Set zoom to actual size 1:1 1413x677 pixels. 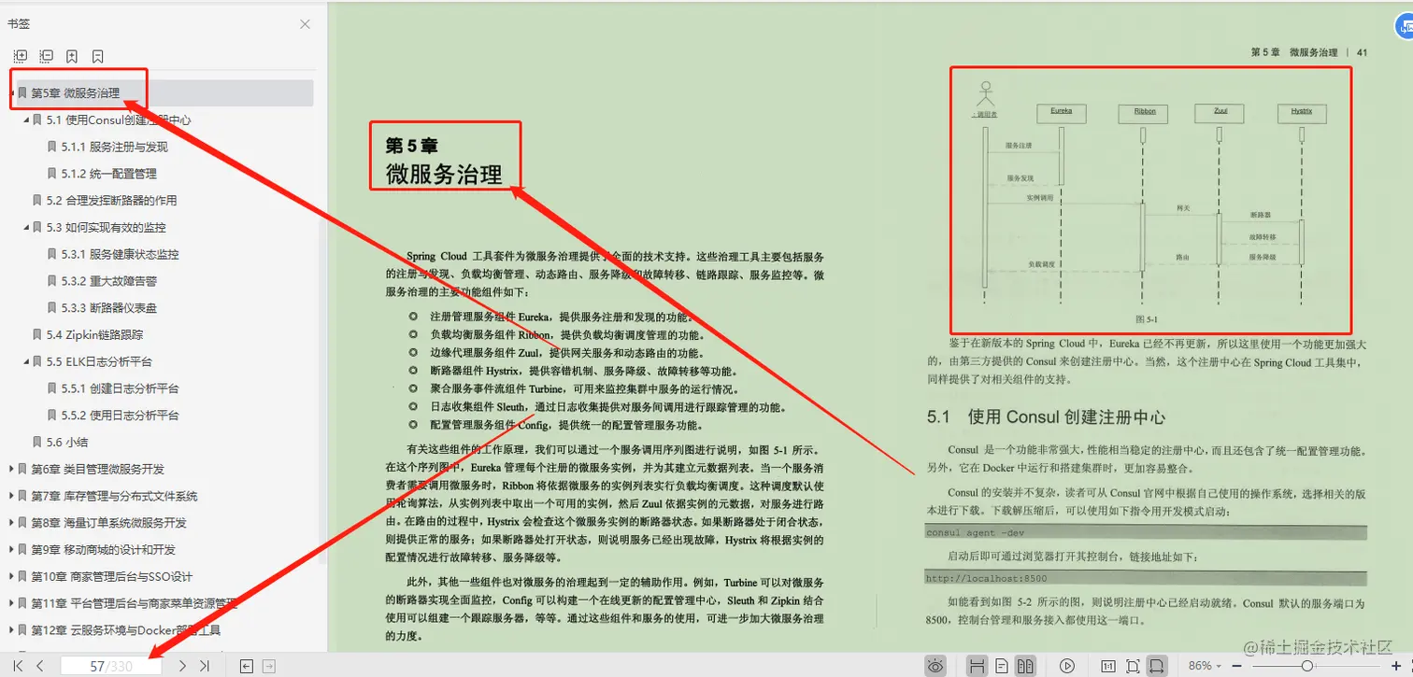[x=1109, y=665]
